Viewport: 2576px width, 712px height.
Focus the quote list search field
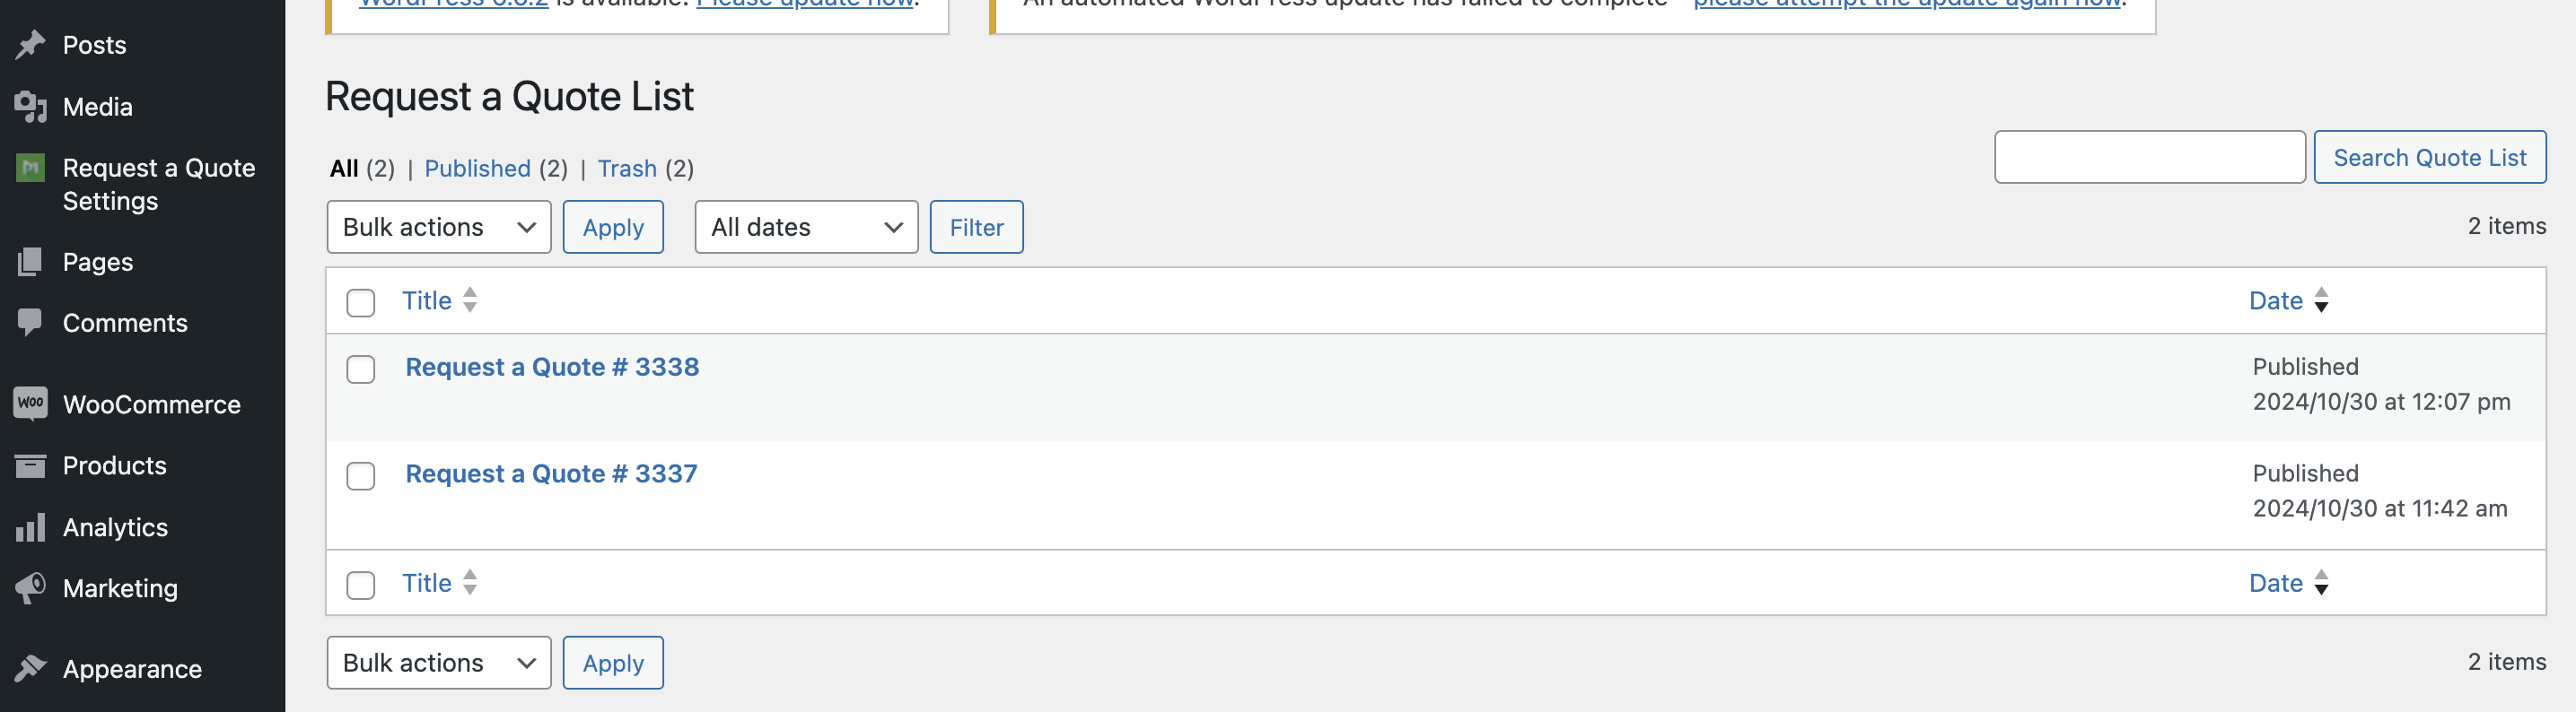tap(2149, 158)
